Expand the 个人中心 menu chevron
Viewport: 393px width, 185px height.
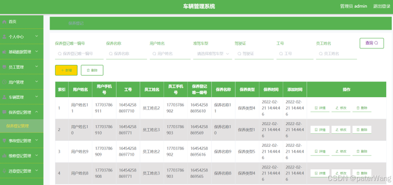[37, 36]
